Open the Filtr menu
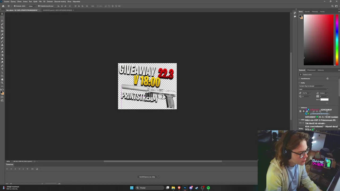Screen dimensions: 340x191 pos(40,2)
